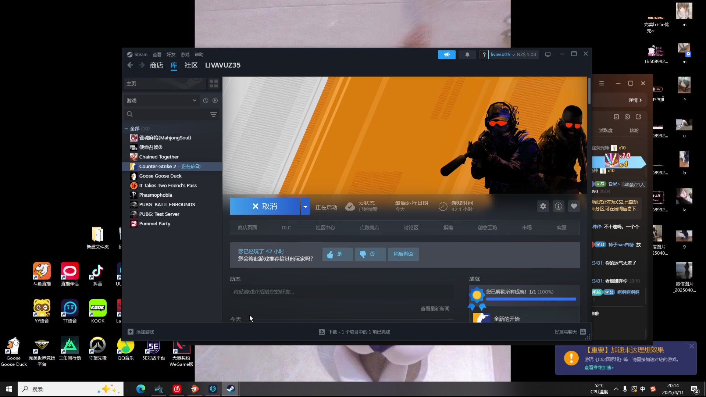Screen dimensions: 706x397
Task: Open the 社区中心 link
Action: coord(325,228)
